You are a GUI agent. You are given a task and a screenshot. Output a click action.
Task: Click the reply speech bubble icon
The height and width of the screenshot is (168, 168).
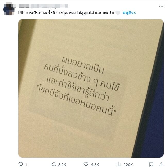pos(21,164)
